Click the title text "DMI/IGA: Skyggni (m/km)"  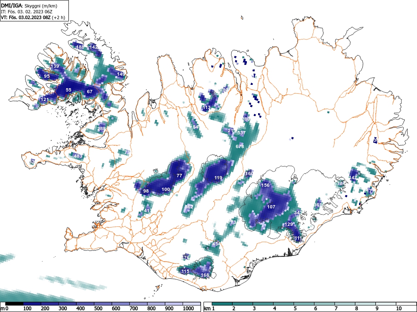click(x=29, y=5)
